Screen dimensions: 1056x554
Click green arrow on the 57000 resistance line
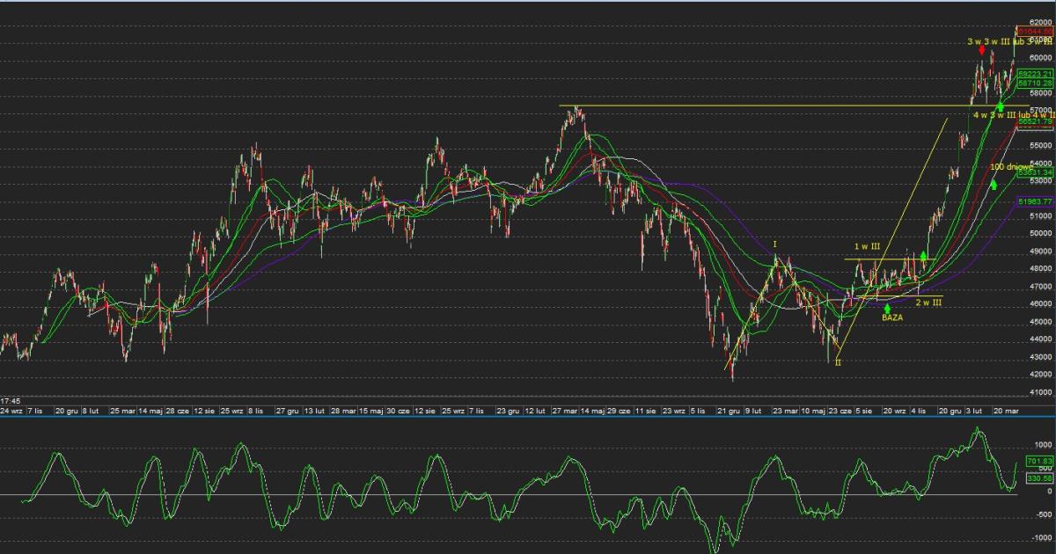click(x=1001, y=106)
